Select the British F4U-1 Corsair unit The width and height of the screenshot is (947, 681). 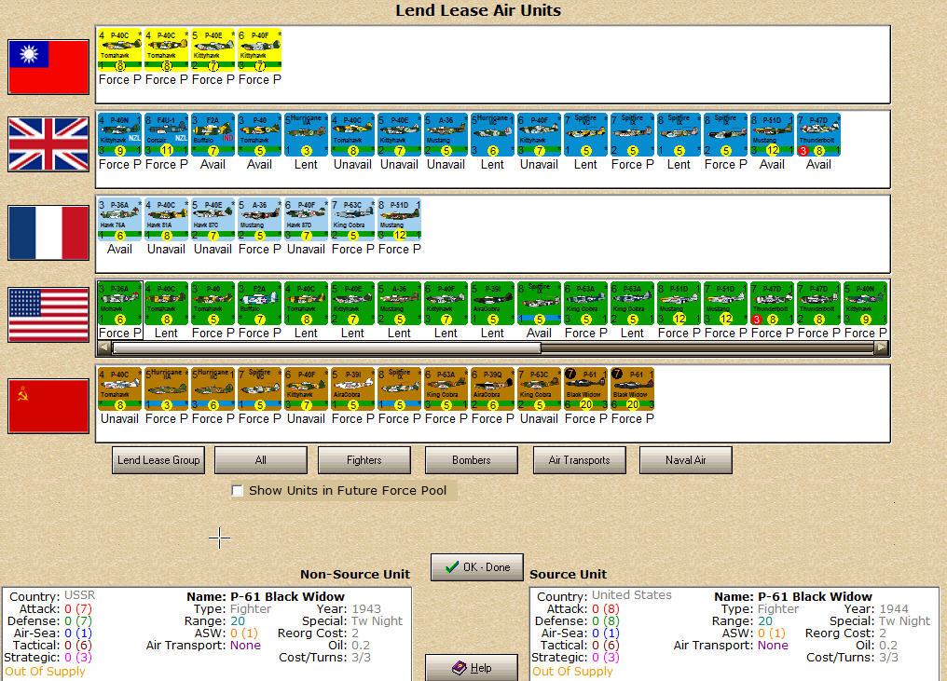[166, 135]
